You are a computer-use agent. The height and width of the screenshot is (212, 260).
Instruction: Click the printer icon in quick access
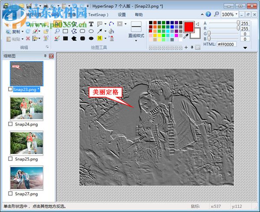(45, 6)
